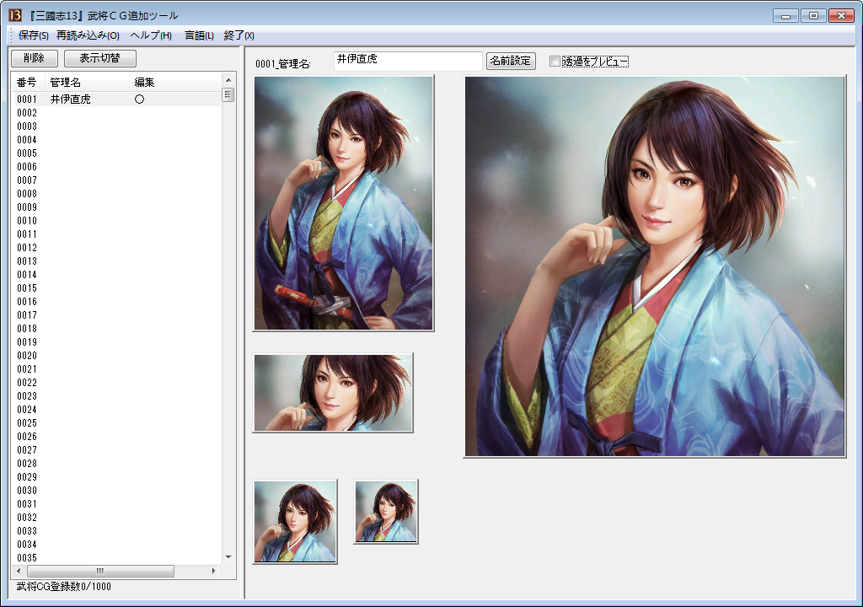Enable the 透過をプレビュー checkbox
This screenshot has height=607, width=863.
555,62
